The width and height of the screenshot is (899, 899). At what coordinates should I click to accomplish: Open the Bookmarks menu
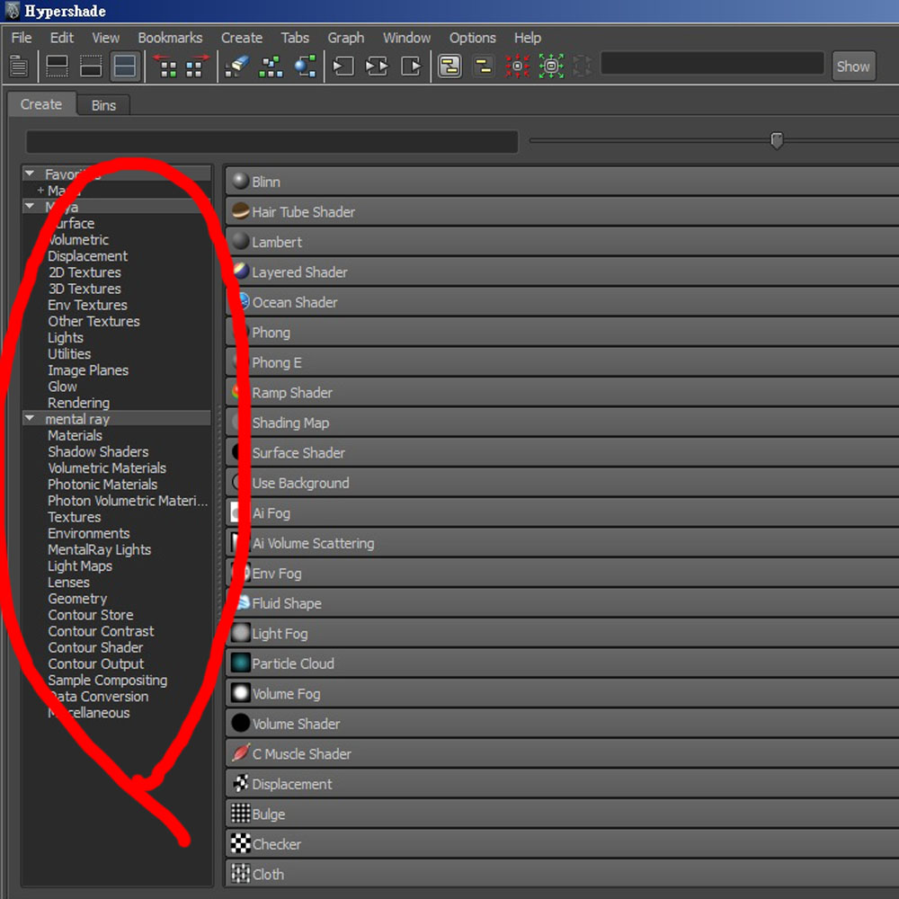pos(170,38)
